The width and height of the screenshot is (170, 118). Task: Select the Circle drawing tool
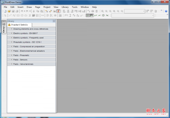click(x=22, y=16)
